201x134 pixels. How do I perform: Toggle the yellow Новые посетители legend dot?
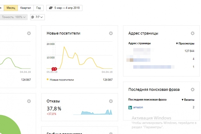[48, 80]
